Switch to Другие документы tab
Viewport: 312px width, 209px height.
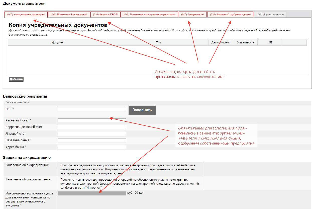coord(270,15)
